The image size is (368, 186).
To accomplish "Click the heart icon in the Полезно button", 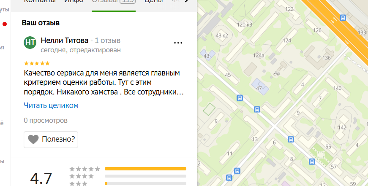I will coord(33,139).
